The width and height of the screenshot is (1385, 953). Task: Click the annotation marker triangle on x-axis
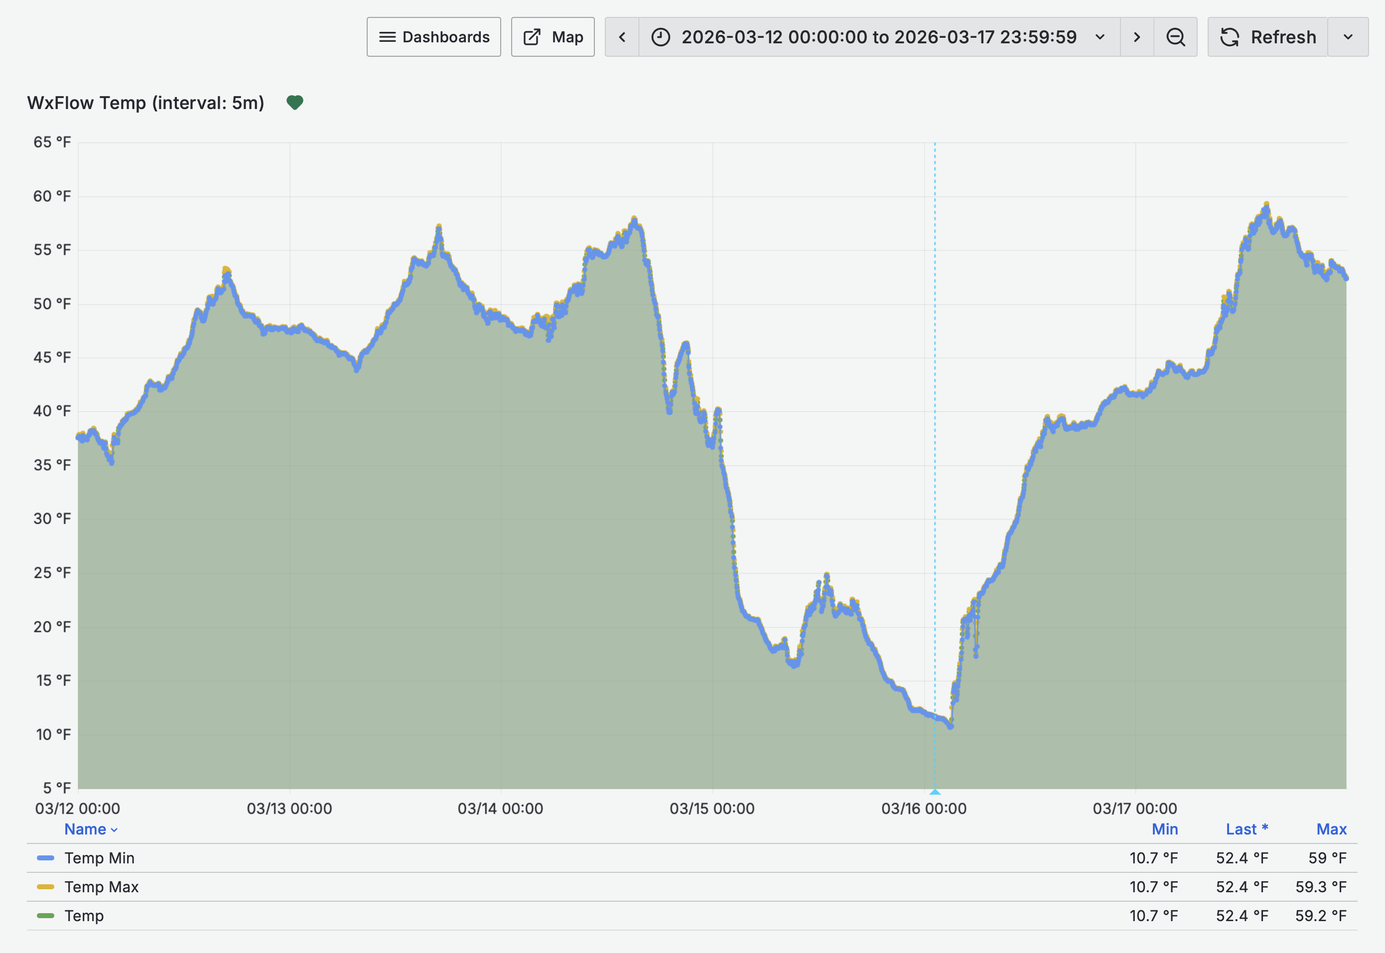tap(935, 792)
